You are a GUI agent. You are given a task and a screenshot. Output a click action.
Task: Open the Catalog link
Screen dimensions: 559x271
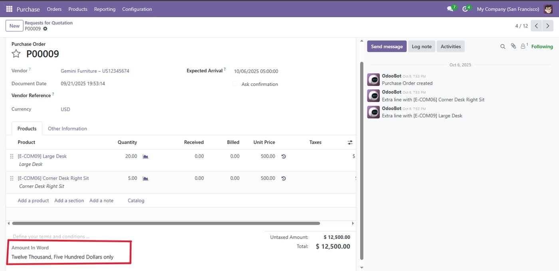coord(136,201)
